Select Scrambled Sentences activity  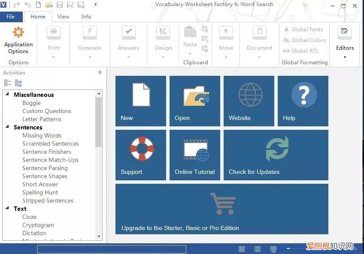pyautogui.click(x=51, y=143)
